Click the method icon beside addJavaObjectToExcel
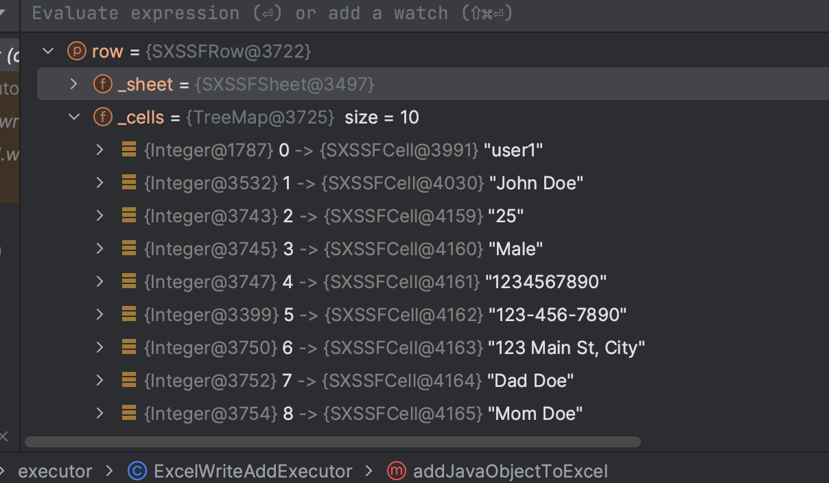The image size is (829, 483). 396,471
